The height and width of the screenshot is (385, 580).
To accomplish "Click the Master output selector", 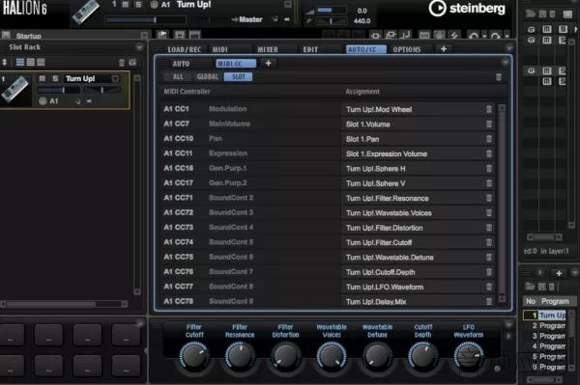I will [250, 19].
